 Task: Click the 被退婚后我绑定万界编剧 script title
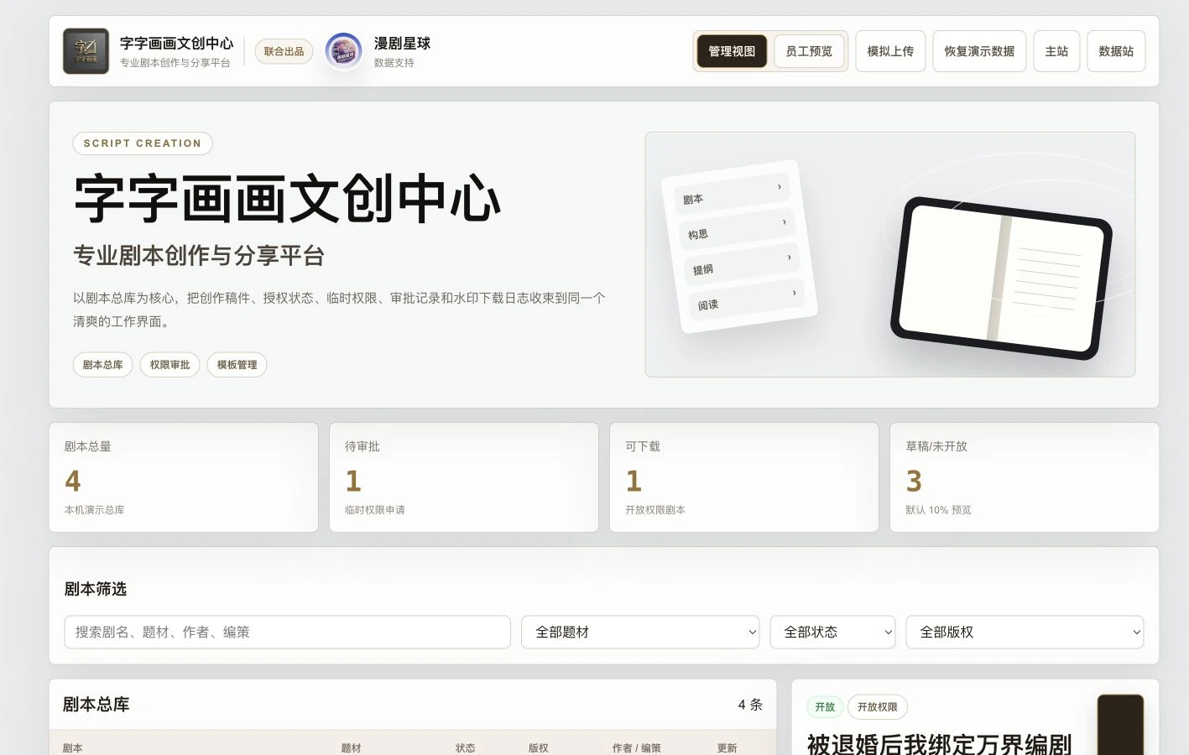pos(939,744)
